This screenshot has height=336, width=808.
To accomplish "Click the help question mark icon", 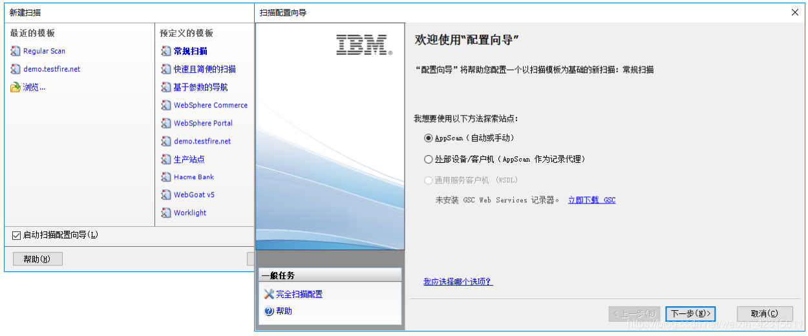I will click(x=269, y=311).
